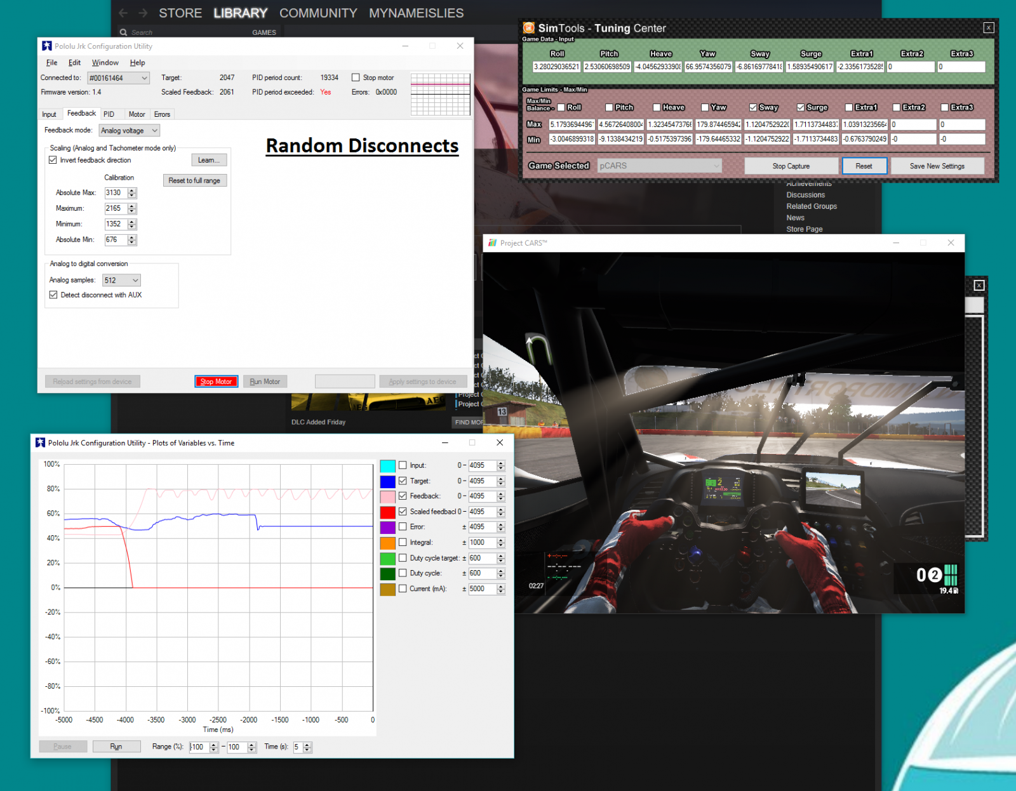This screenshot has height=791, width=1016.
Task: Increase the Absolute Max value with spinner
Action: point(132,190)
